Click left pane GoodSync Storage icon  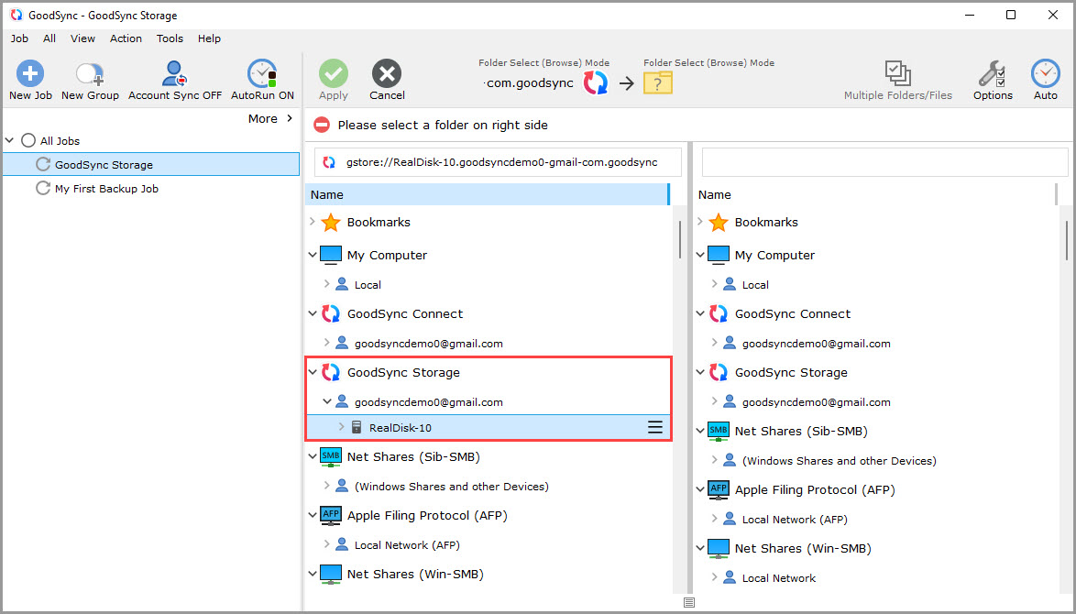331,372
